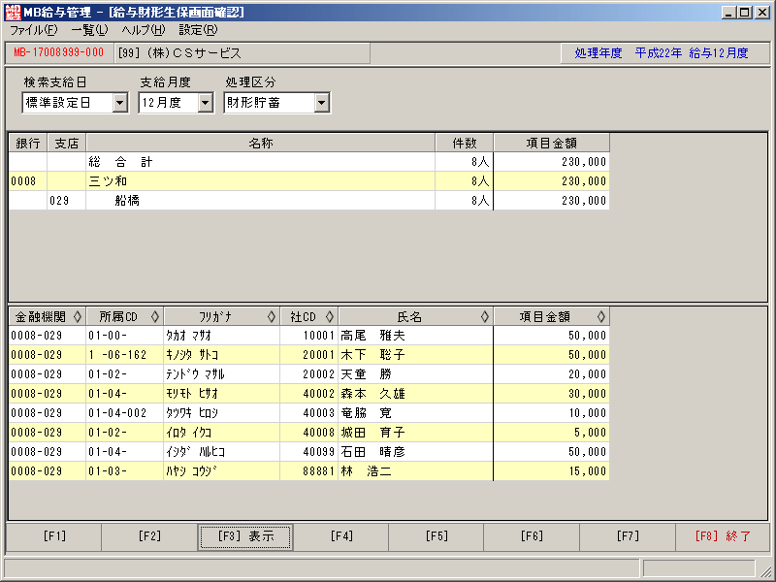Sort by フリガナ column diamond icon
The height and width of the screenshot is (582, 776).
[272, 317]
